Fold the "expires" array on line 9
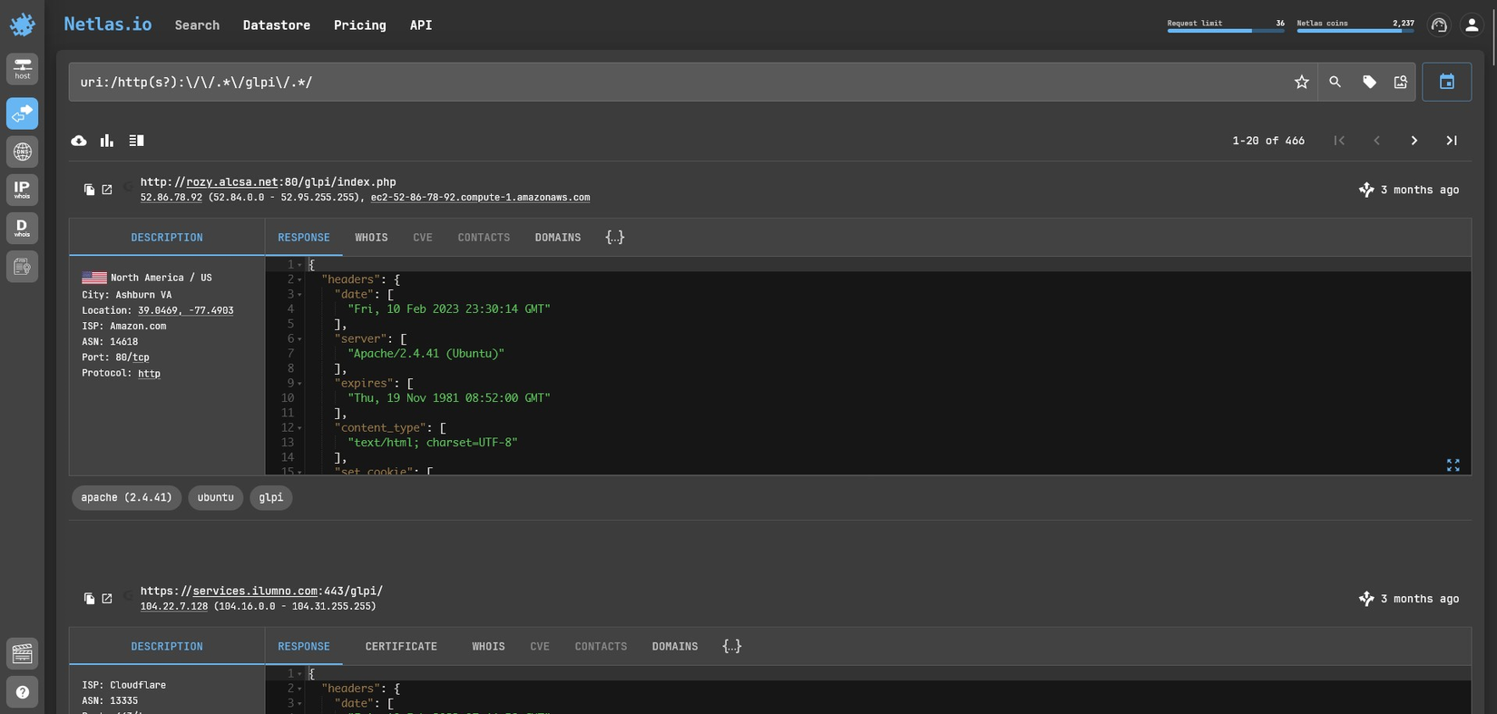Screen dimensions: 1497x714 [x=299, y=384]
